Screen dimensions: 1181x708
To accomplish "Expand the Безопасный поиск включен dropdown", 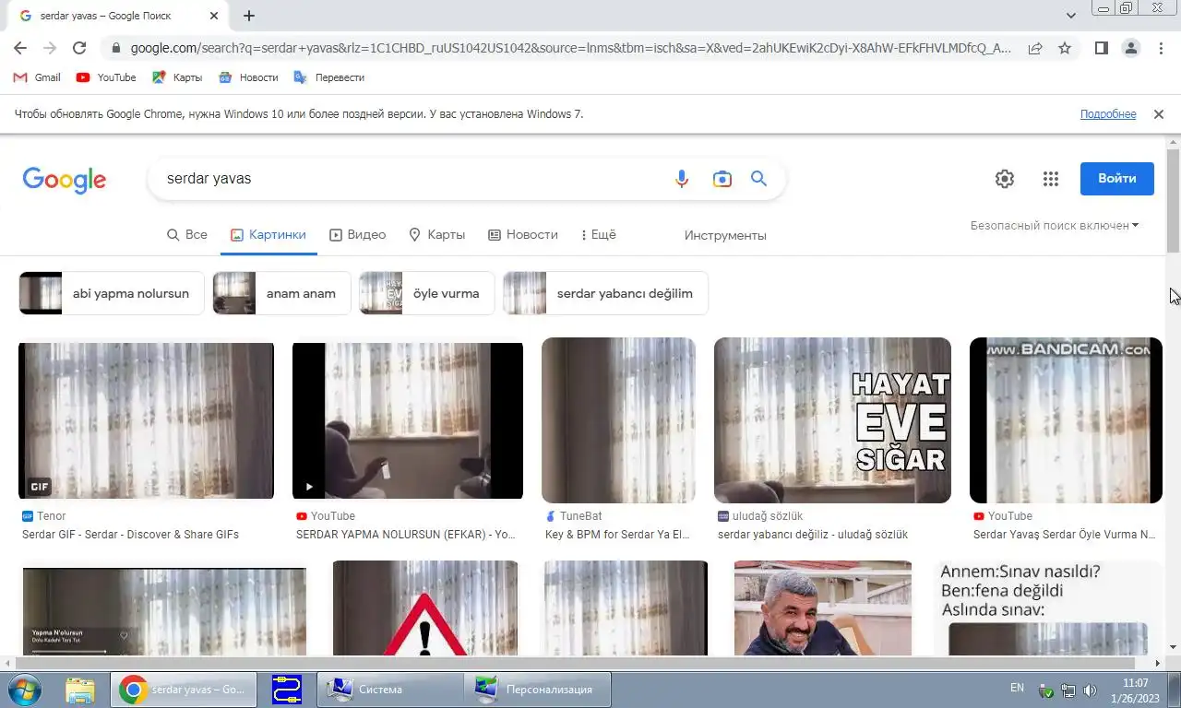I will tap(1055, 226).
